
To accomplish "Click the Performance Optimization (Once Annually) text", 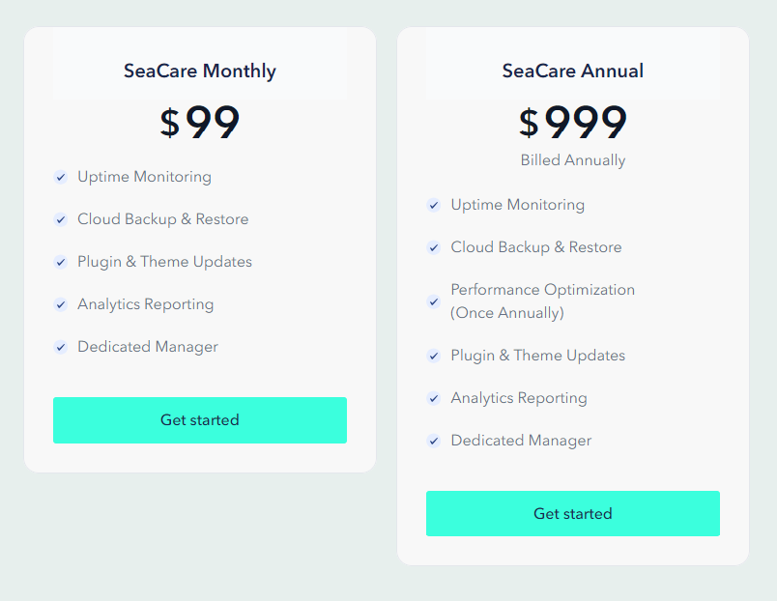I will point(542,301).
